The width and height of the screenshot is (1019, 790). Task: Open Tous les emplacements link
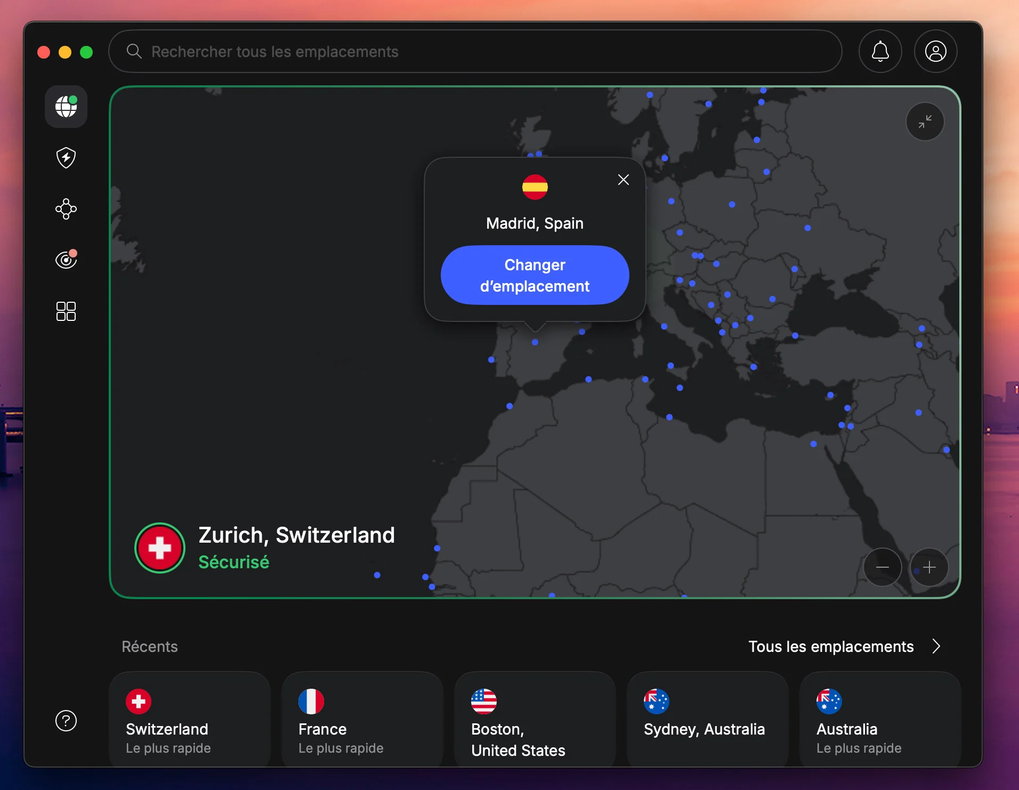[831, 647]
